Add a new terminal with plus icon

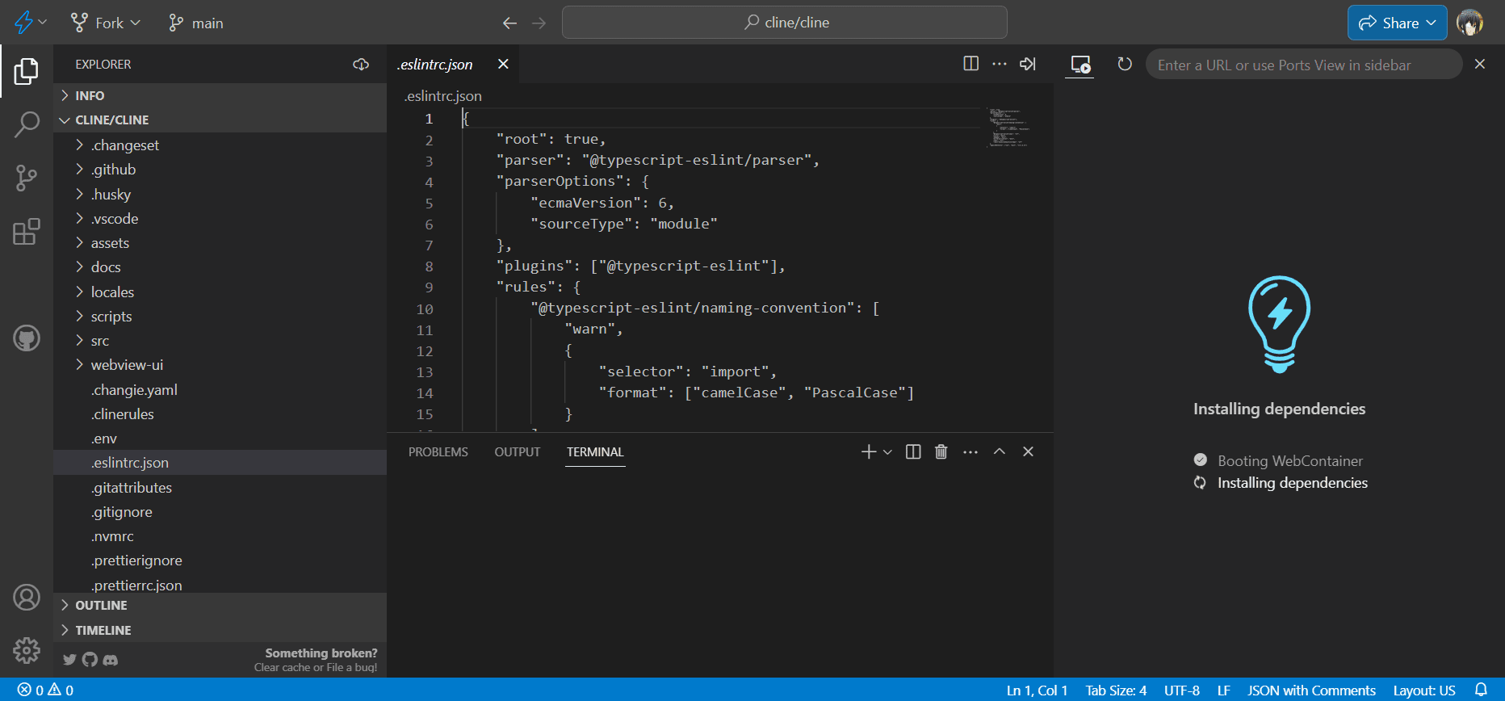coord(869,451)
